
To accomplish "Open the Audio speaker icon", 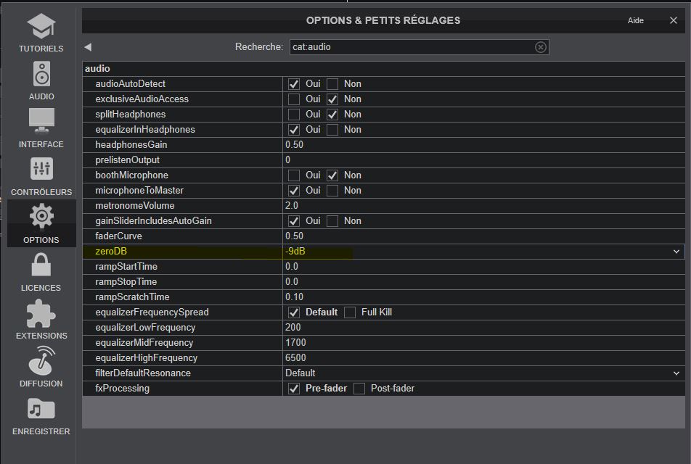I will pos(41,74).
